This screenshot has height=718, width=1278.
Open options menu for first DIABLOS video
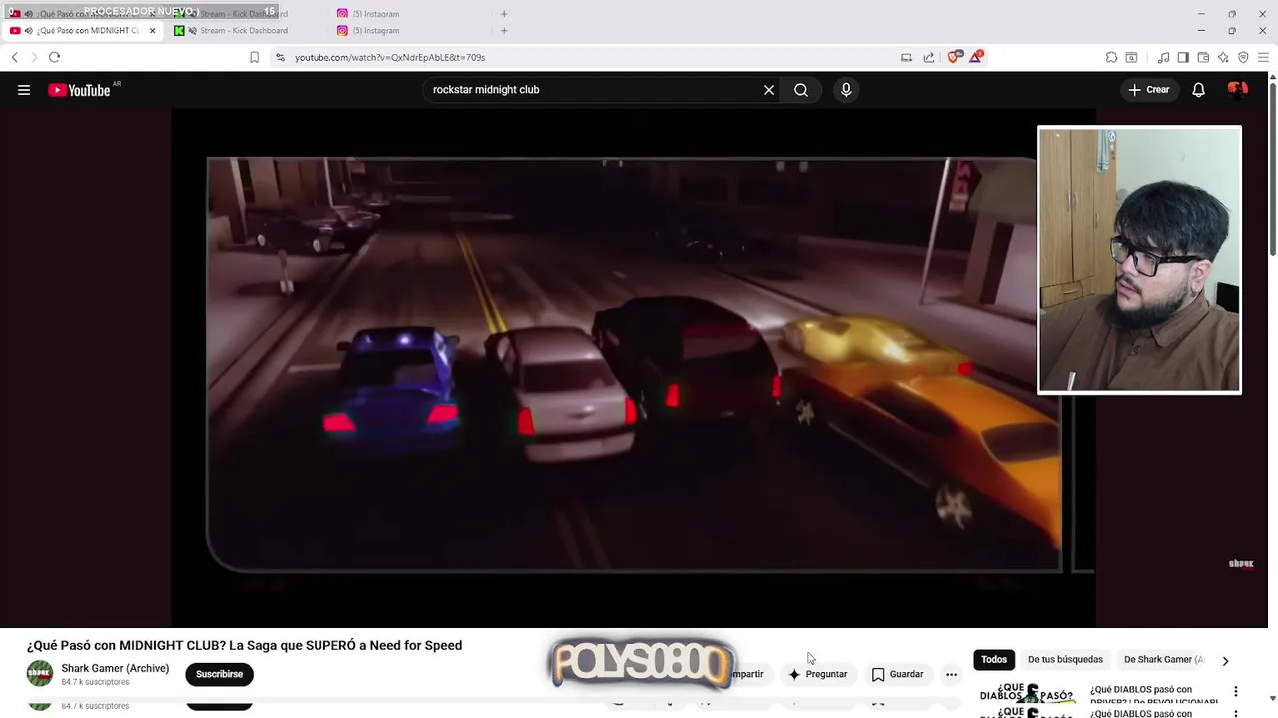(x=1235, y=692)
